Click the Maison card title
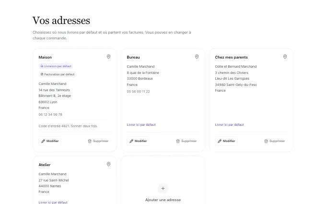Screen dimensions: 326x204 coord(45,57)
